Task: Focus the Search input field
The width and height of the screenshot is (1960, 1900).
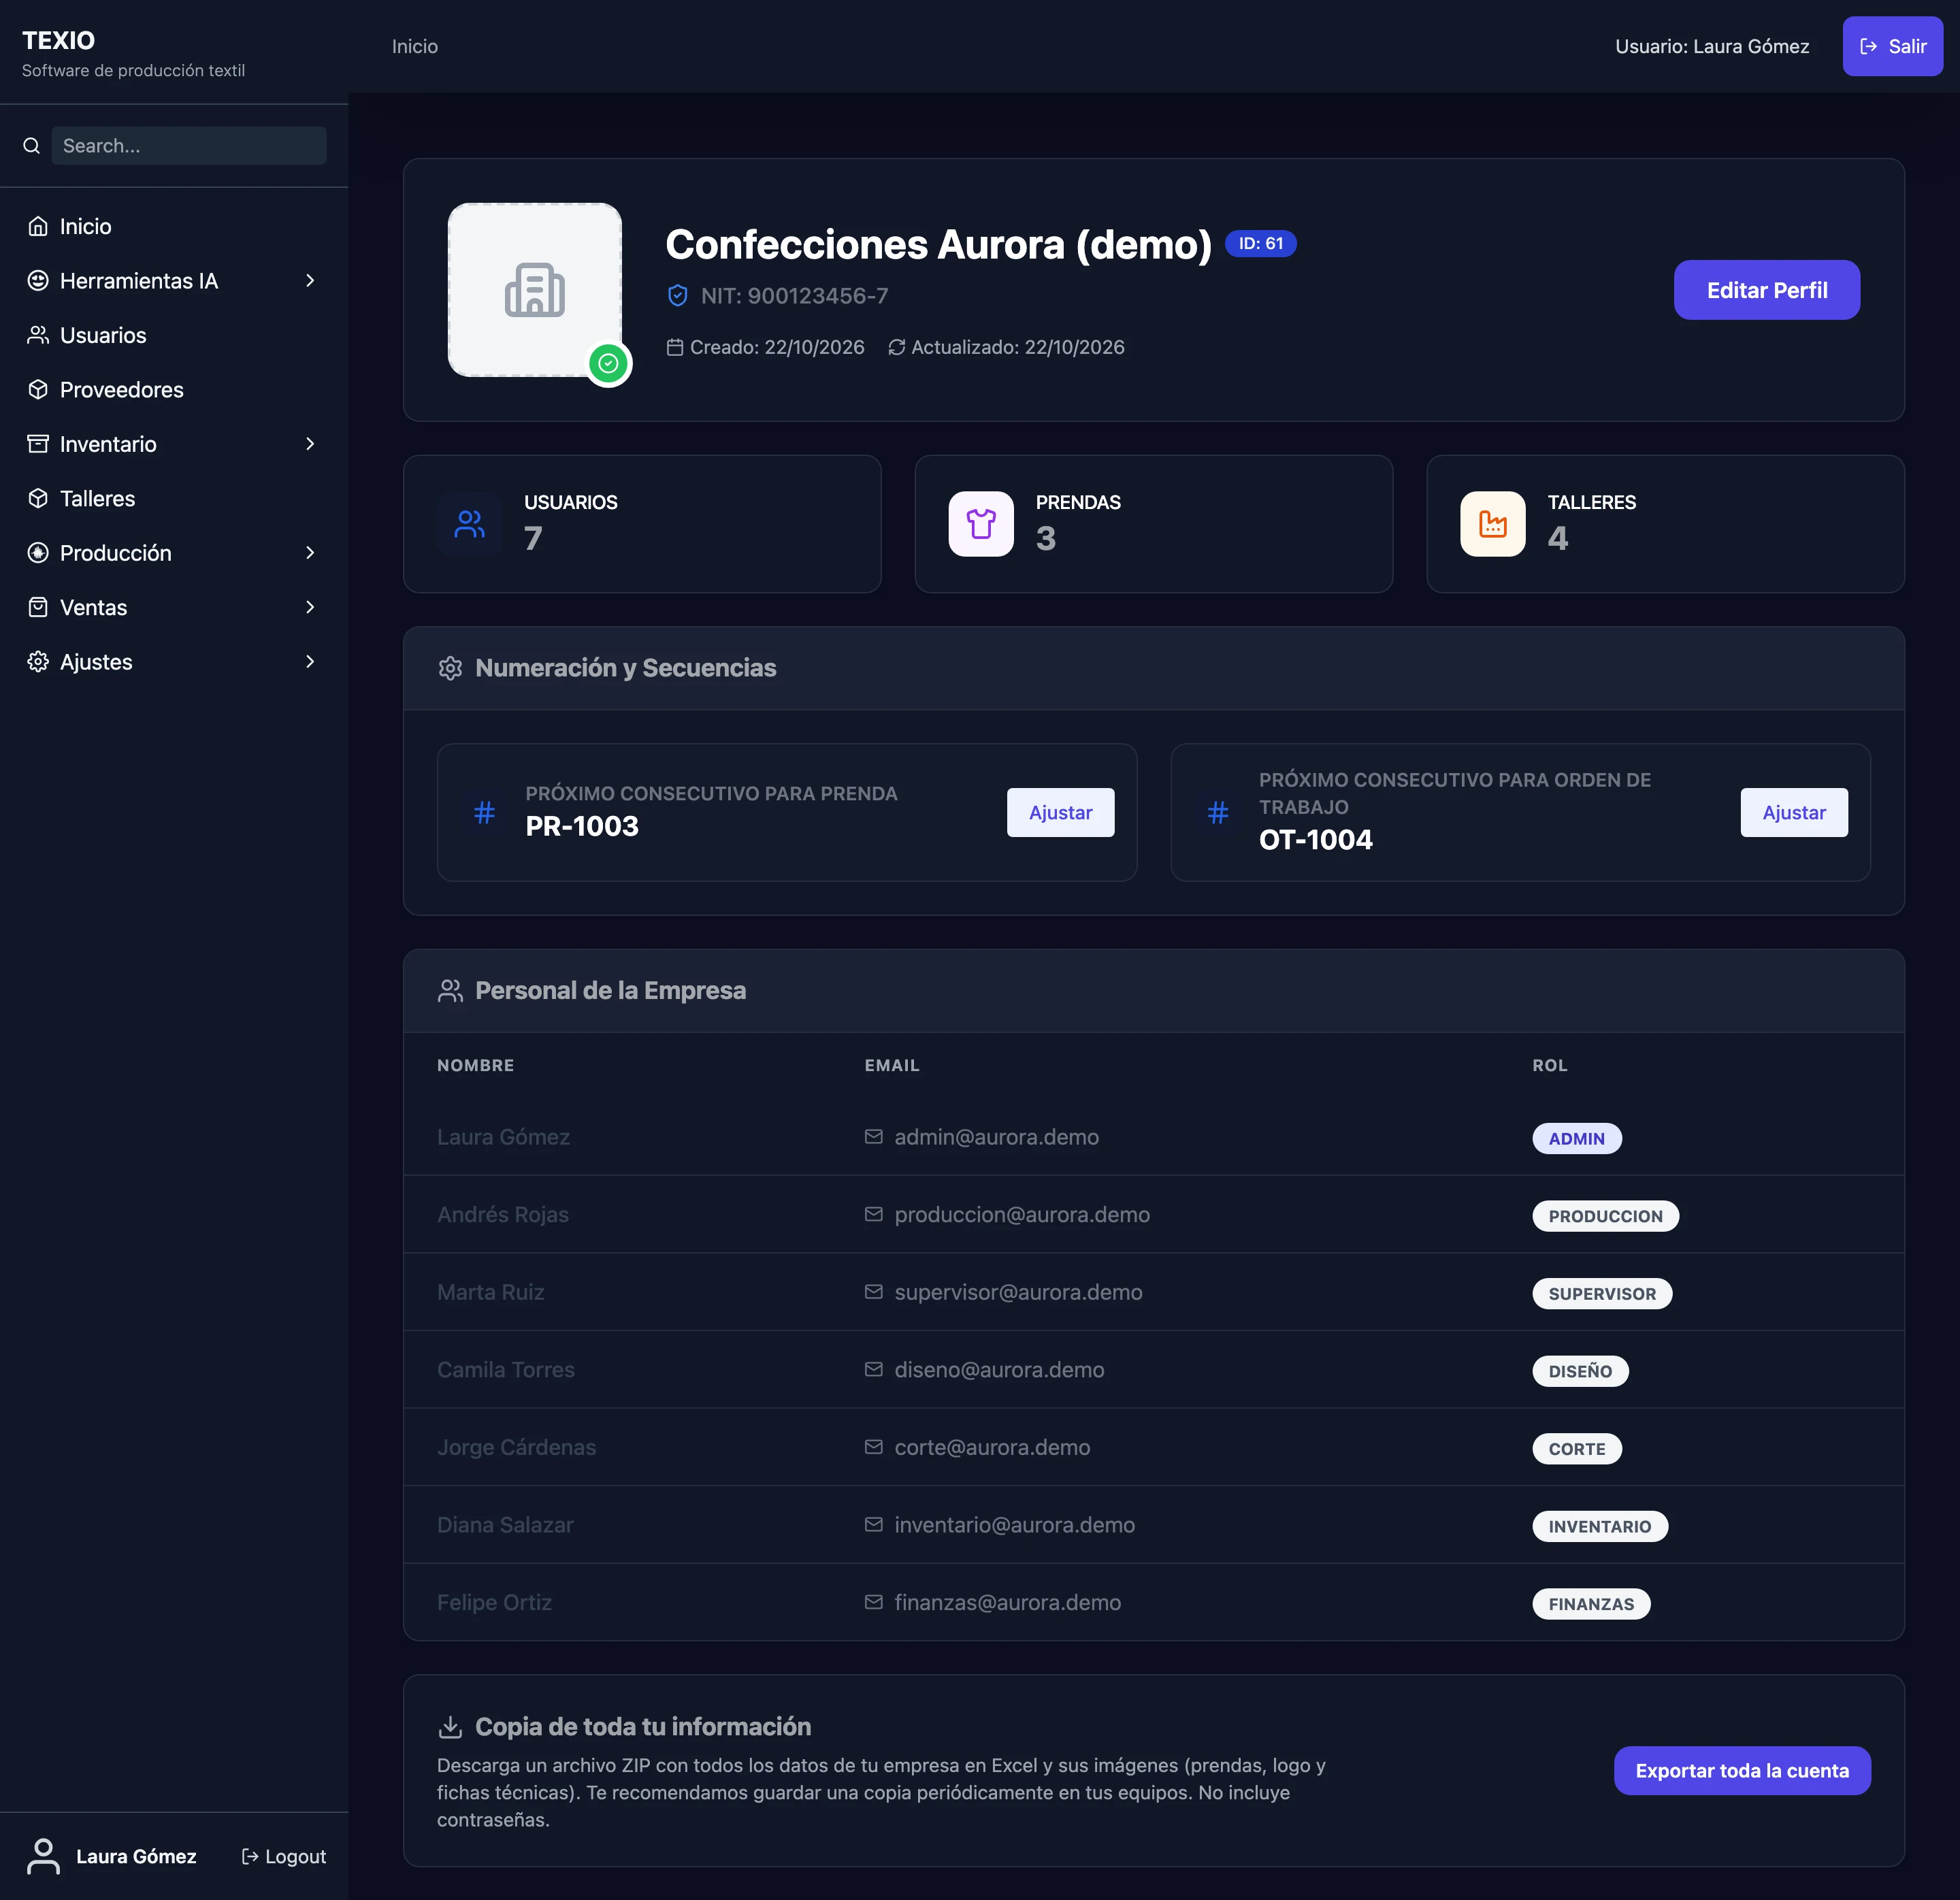Action: 189,146
